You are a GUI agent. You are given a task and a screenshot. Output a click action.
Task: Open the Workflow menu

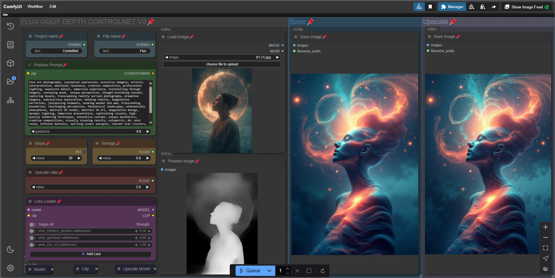coord(35,6)
